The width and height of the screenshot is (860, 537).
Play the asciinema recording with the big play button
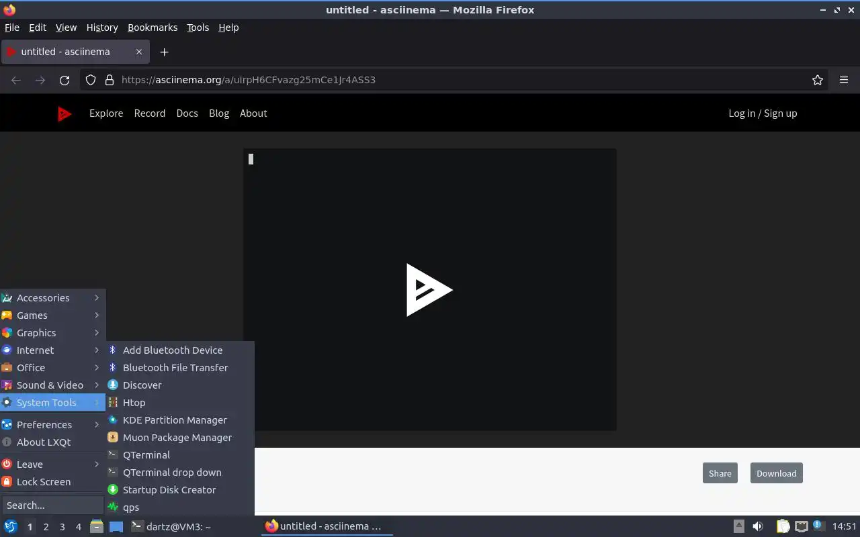click(429, 290)
